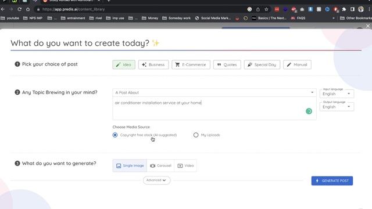
Task: Open the Other Bookmarks folder
Action: 356,18
